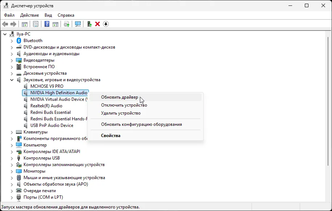Image resolution: width=332 pixels, height=211 pixels.
Task: Click the Объекты обработки звука (APO) label
Action: (x=56, y=184)
